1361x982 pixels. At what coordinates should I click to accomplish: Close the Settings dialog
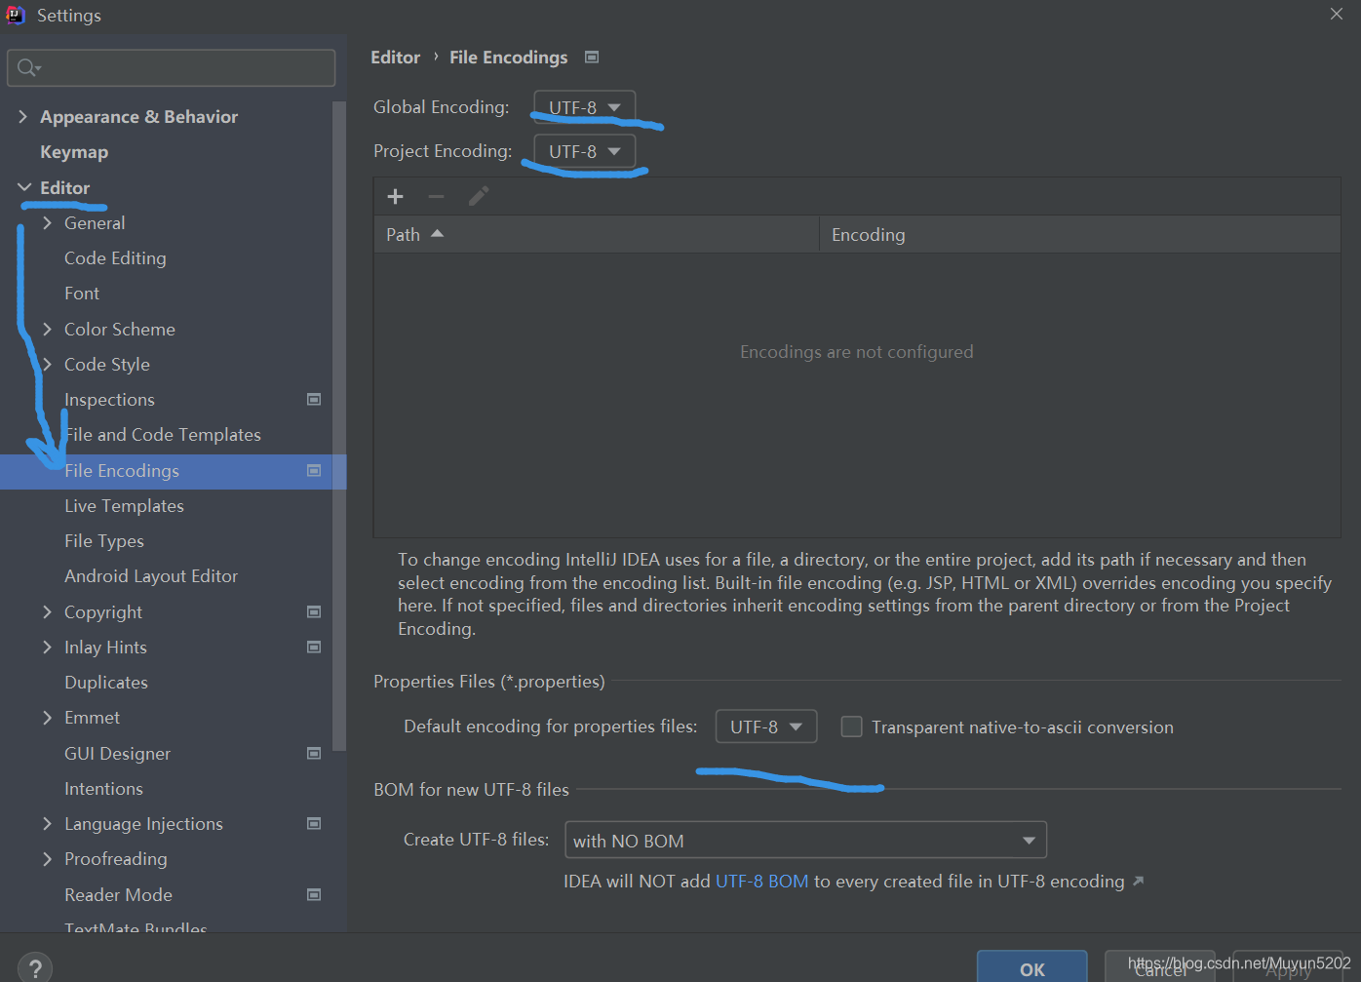click(1337, 14)
